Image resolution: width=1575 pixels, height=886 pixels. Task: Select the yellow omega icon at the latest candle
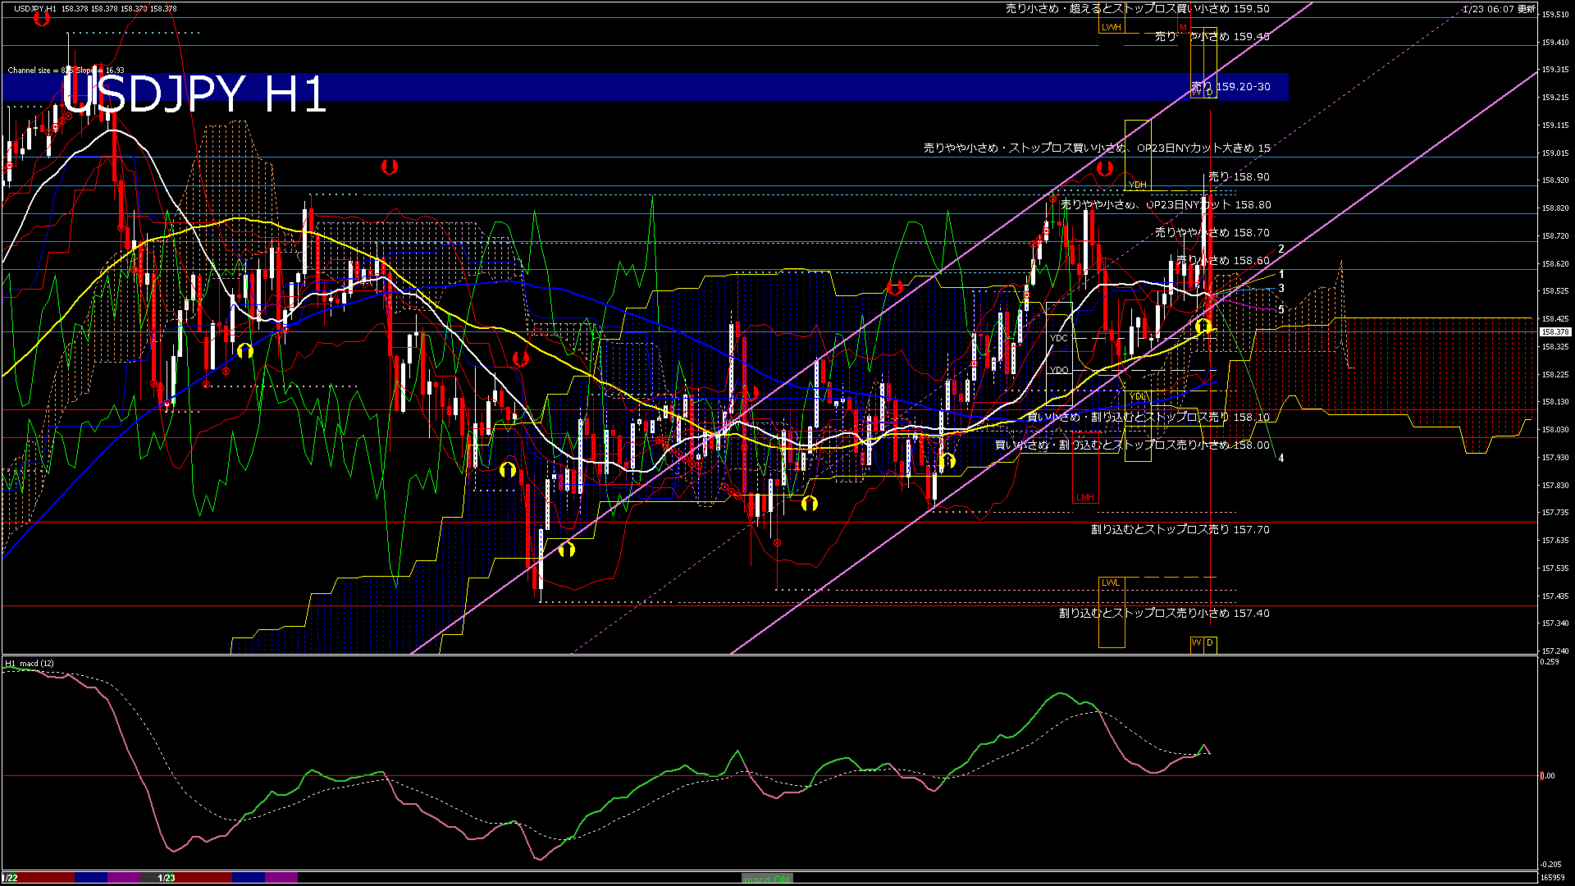1203,327
